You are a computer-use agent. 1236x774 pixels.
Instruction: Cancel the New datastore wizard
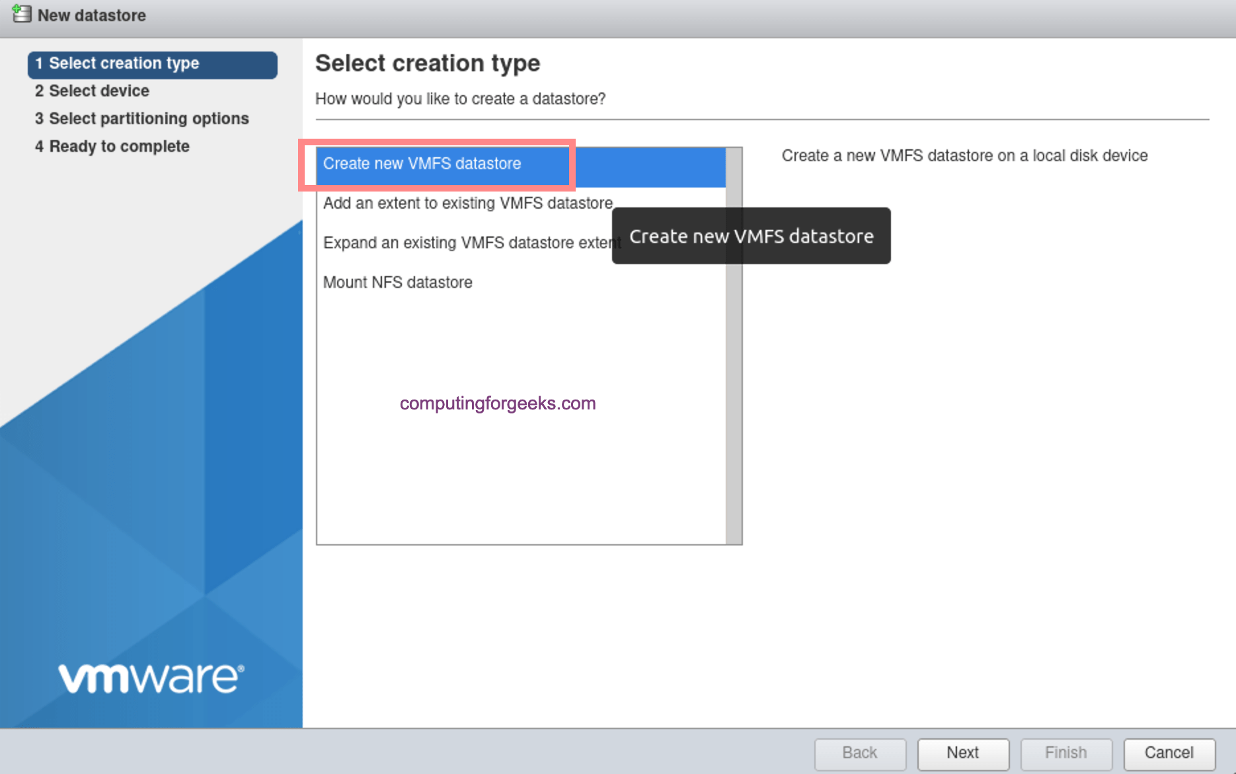(1169, 753)
